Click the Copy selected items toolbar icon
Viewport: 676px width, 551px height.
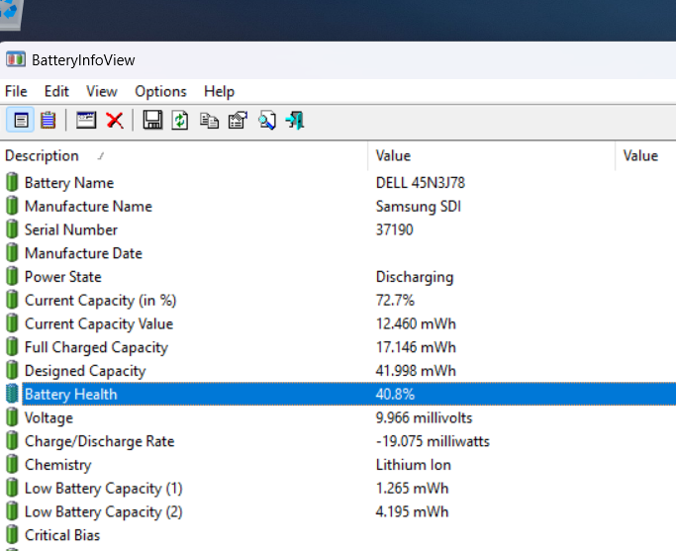click(x=209, y=121)
